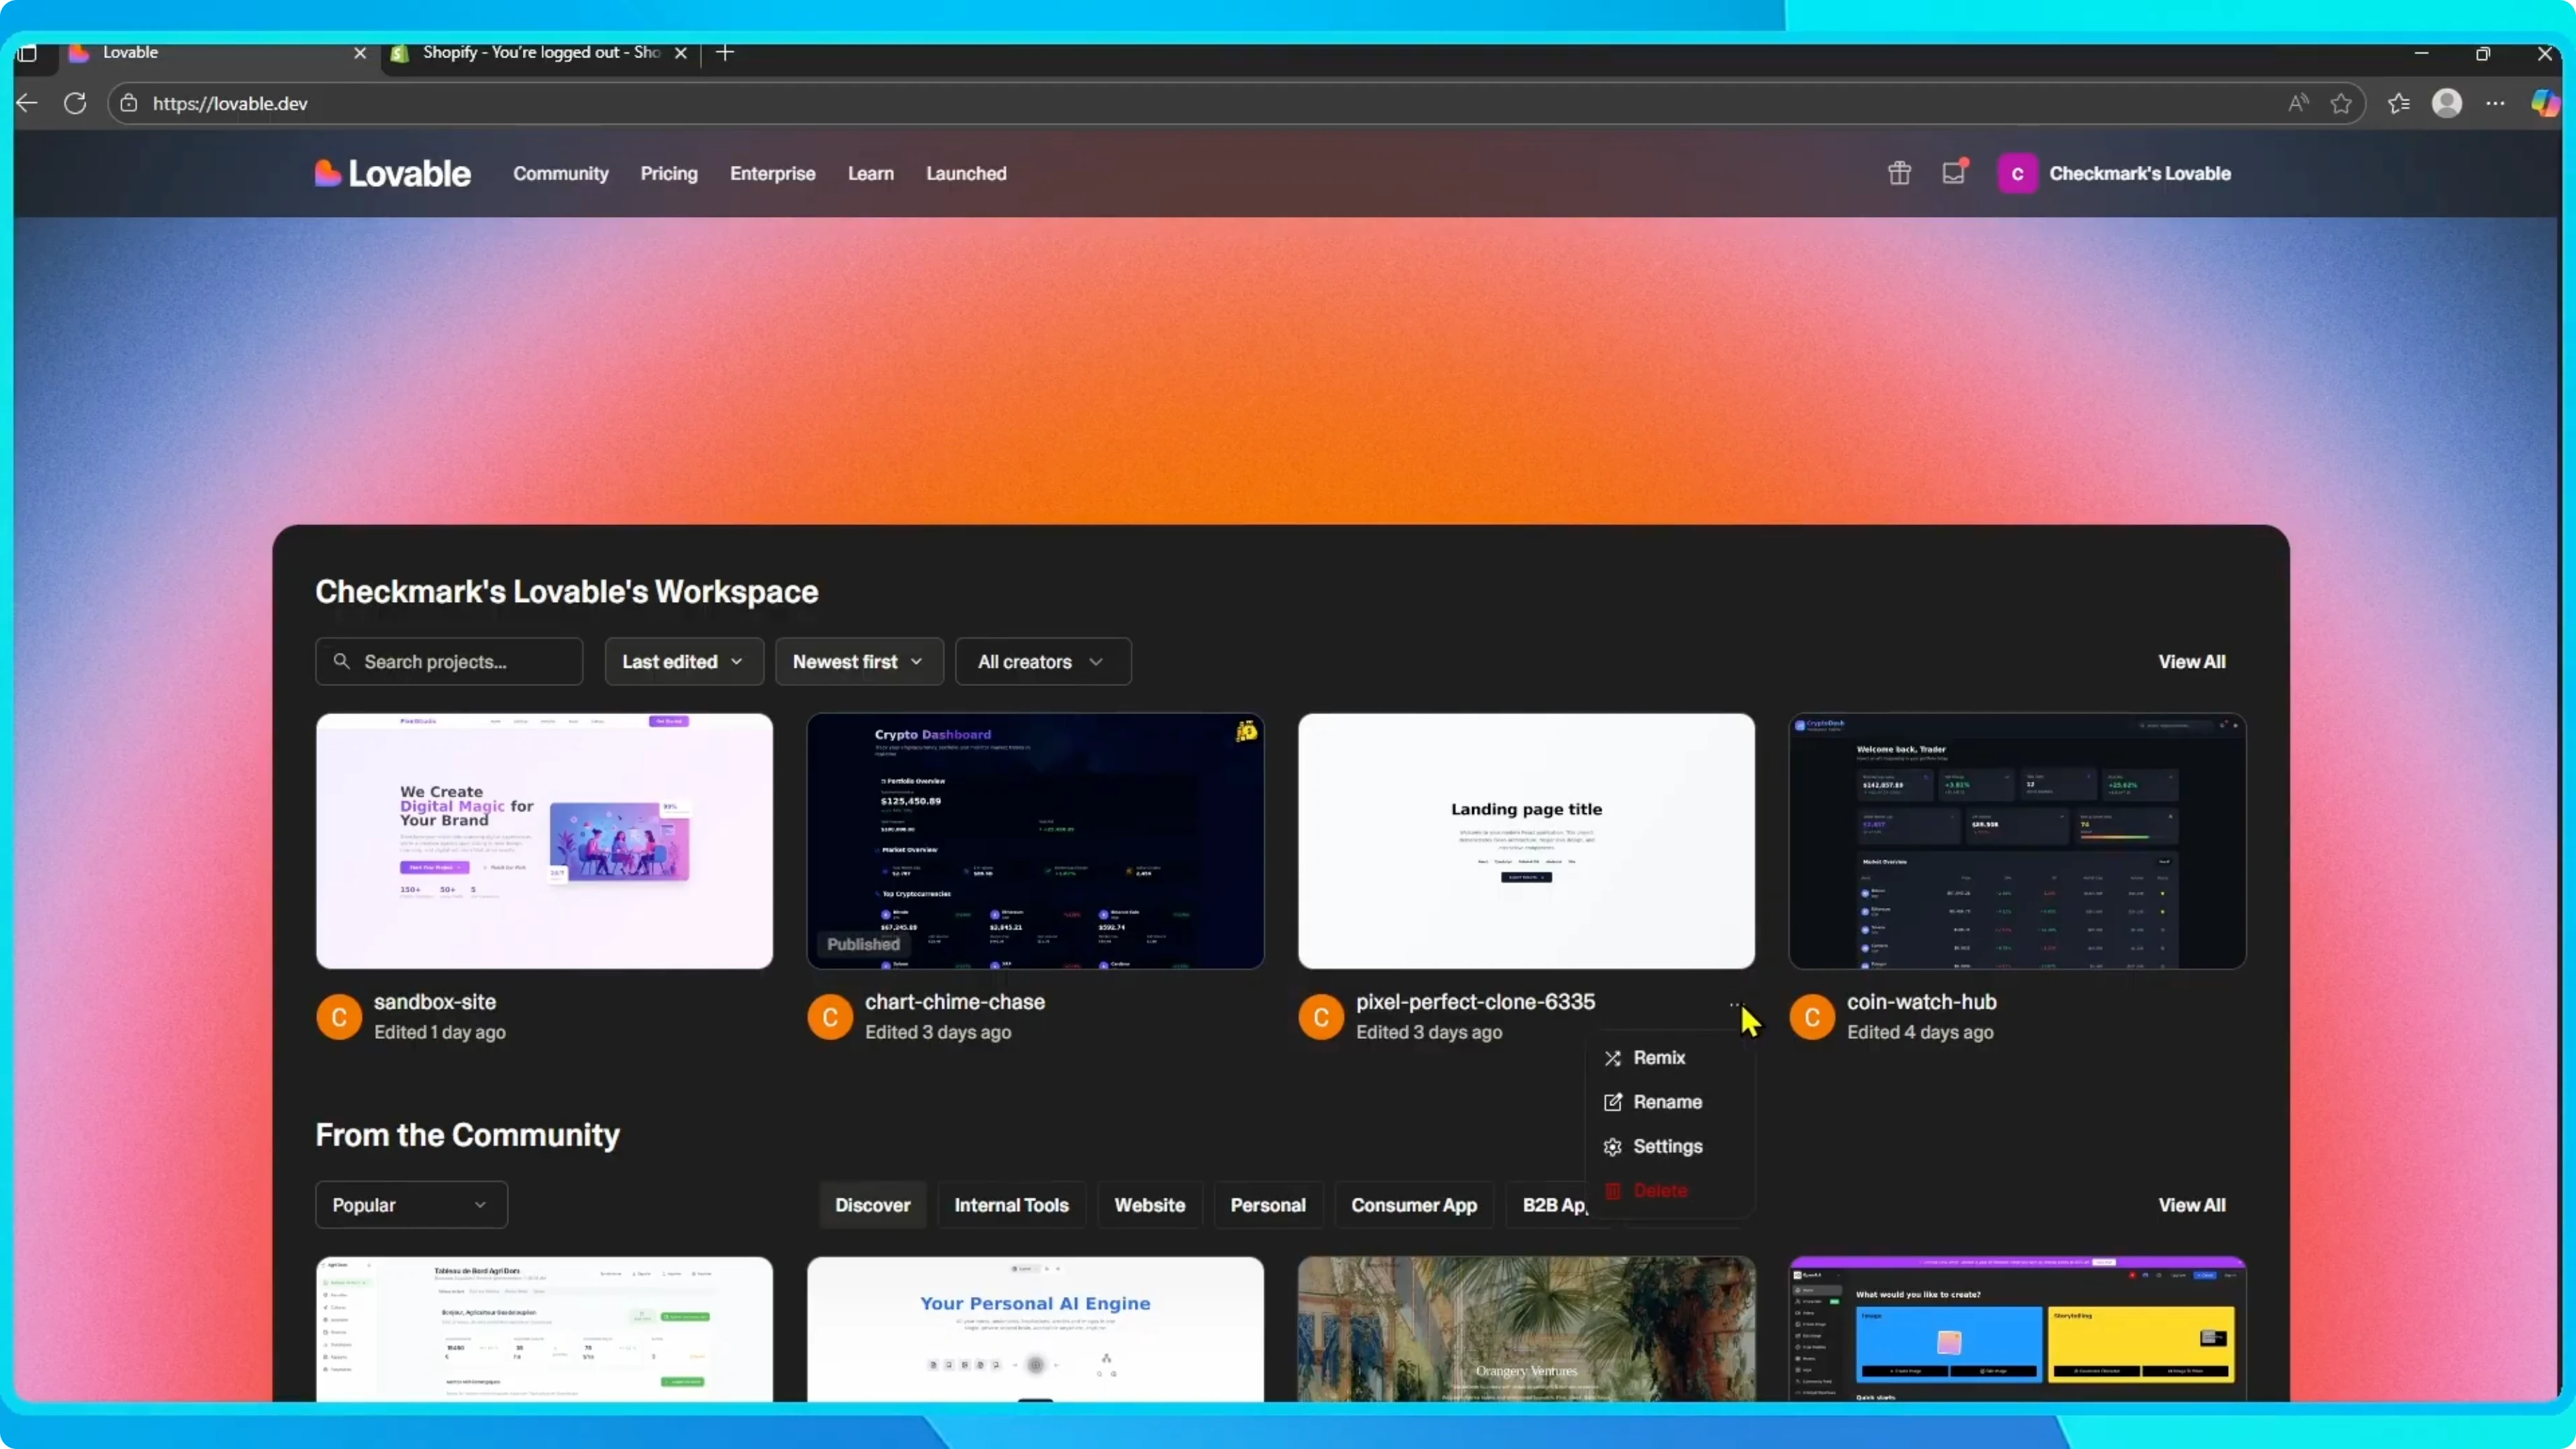Expand the Last edited dropdown
The width and height of the screenshot is (2576, 1449).
(x=684, y=662)
